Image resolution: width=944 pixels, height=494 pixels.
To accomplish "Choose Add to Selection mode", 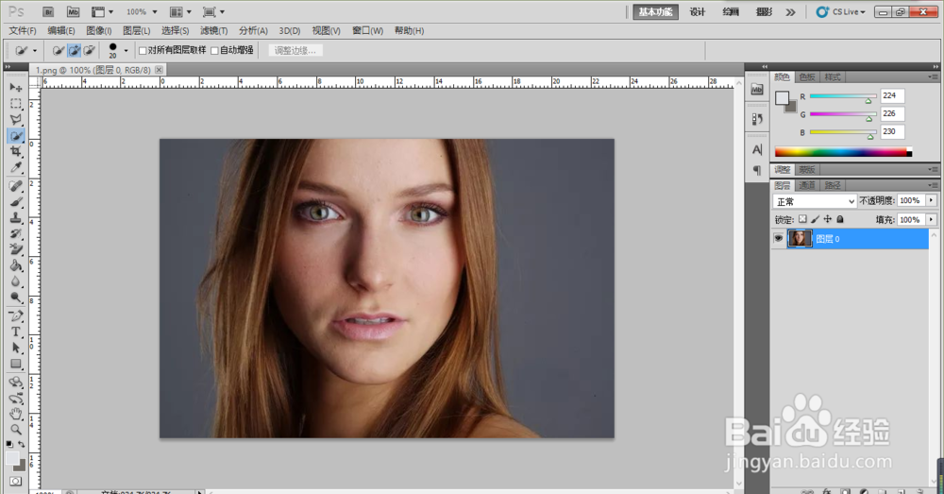I will tap(74, 51).
